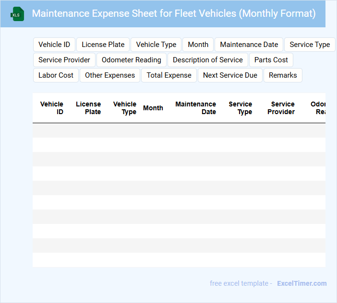Select the Remarks tag
The width and height of the screenshot is (337, 303).
283,75
